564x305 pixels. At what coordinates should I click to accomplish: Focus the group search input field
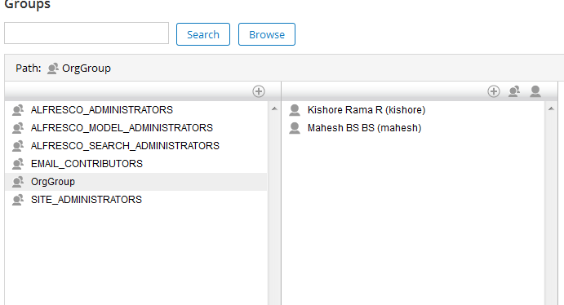87,33
